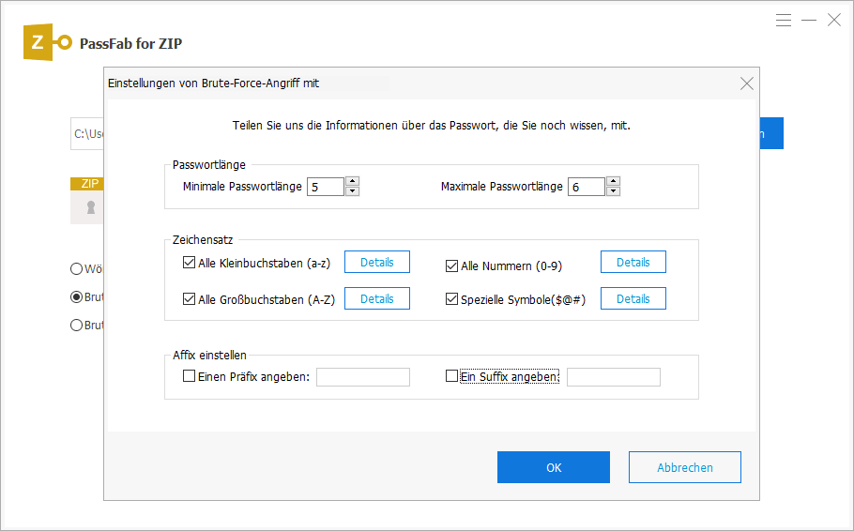Click the prefix text field
This screenshot has width=854, height=531.
point(363,377)
